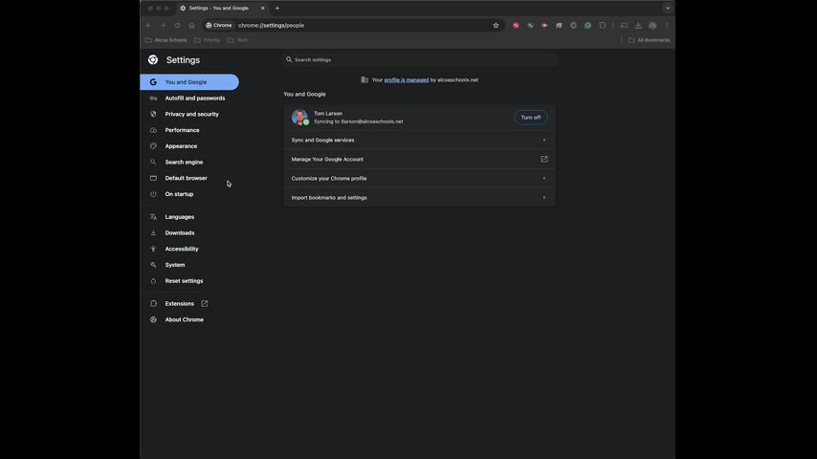
Task: Expand Import bookmarks and settings
Action: click(419, 197)
